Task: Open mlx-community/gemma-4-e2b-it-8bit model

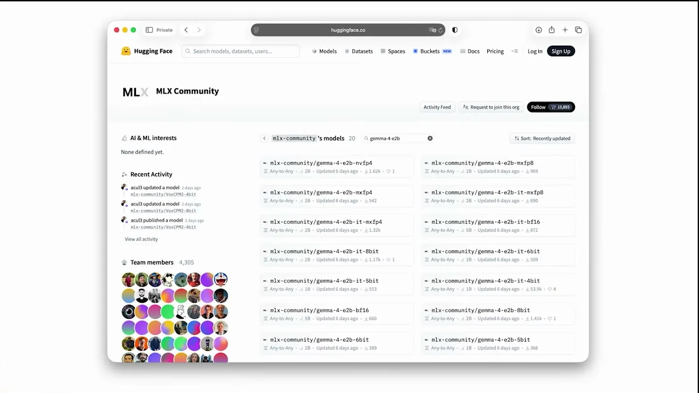Action: click(337, 255)
